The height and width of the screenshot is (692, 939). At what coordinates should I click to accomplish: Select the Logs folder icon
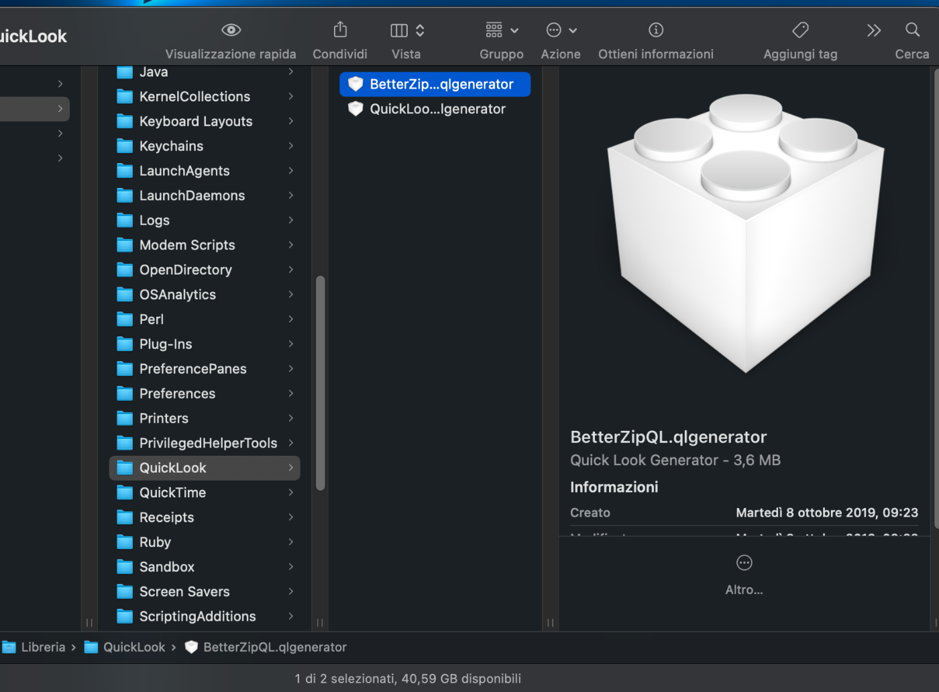125,220
